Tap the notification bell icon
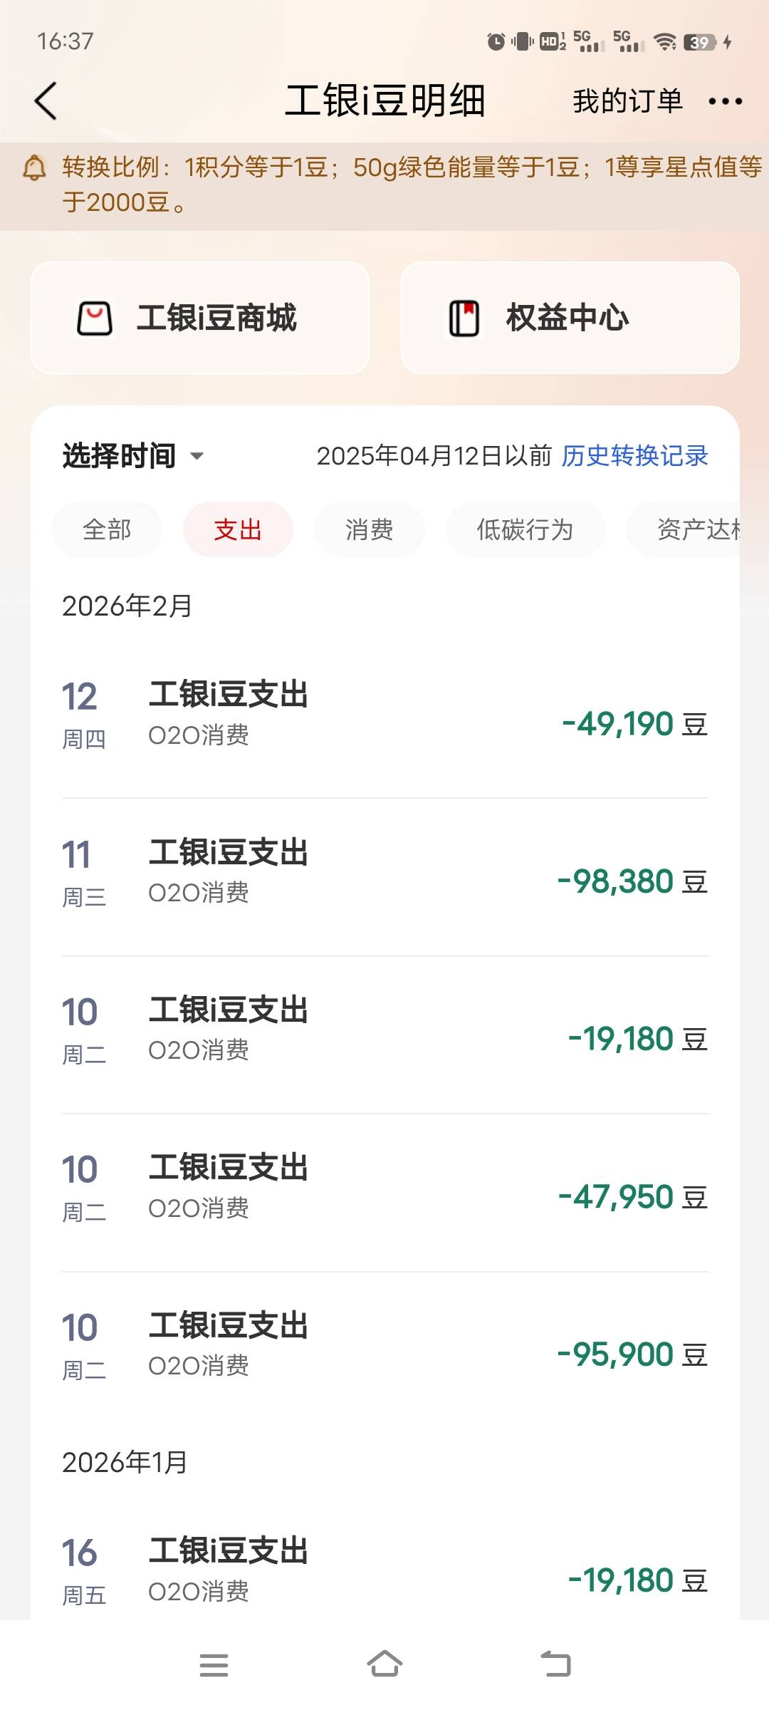 click(x=34, y=168)
